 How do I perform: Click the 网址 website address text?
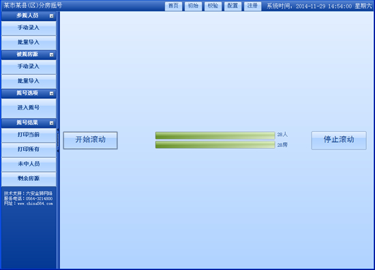[28, 203]
